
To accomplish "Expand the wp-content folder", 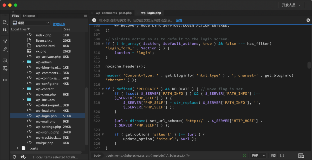I will (23, 89).
